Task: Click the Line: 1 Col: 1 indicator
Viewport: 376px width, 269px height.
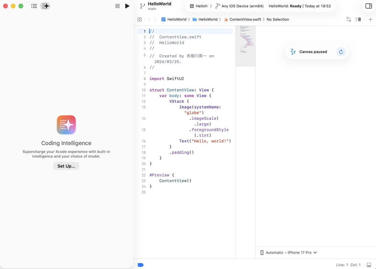Action: point(348,265)
